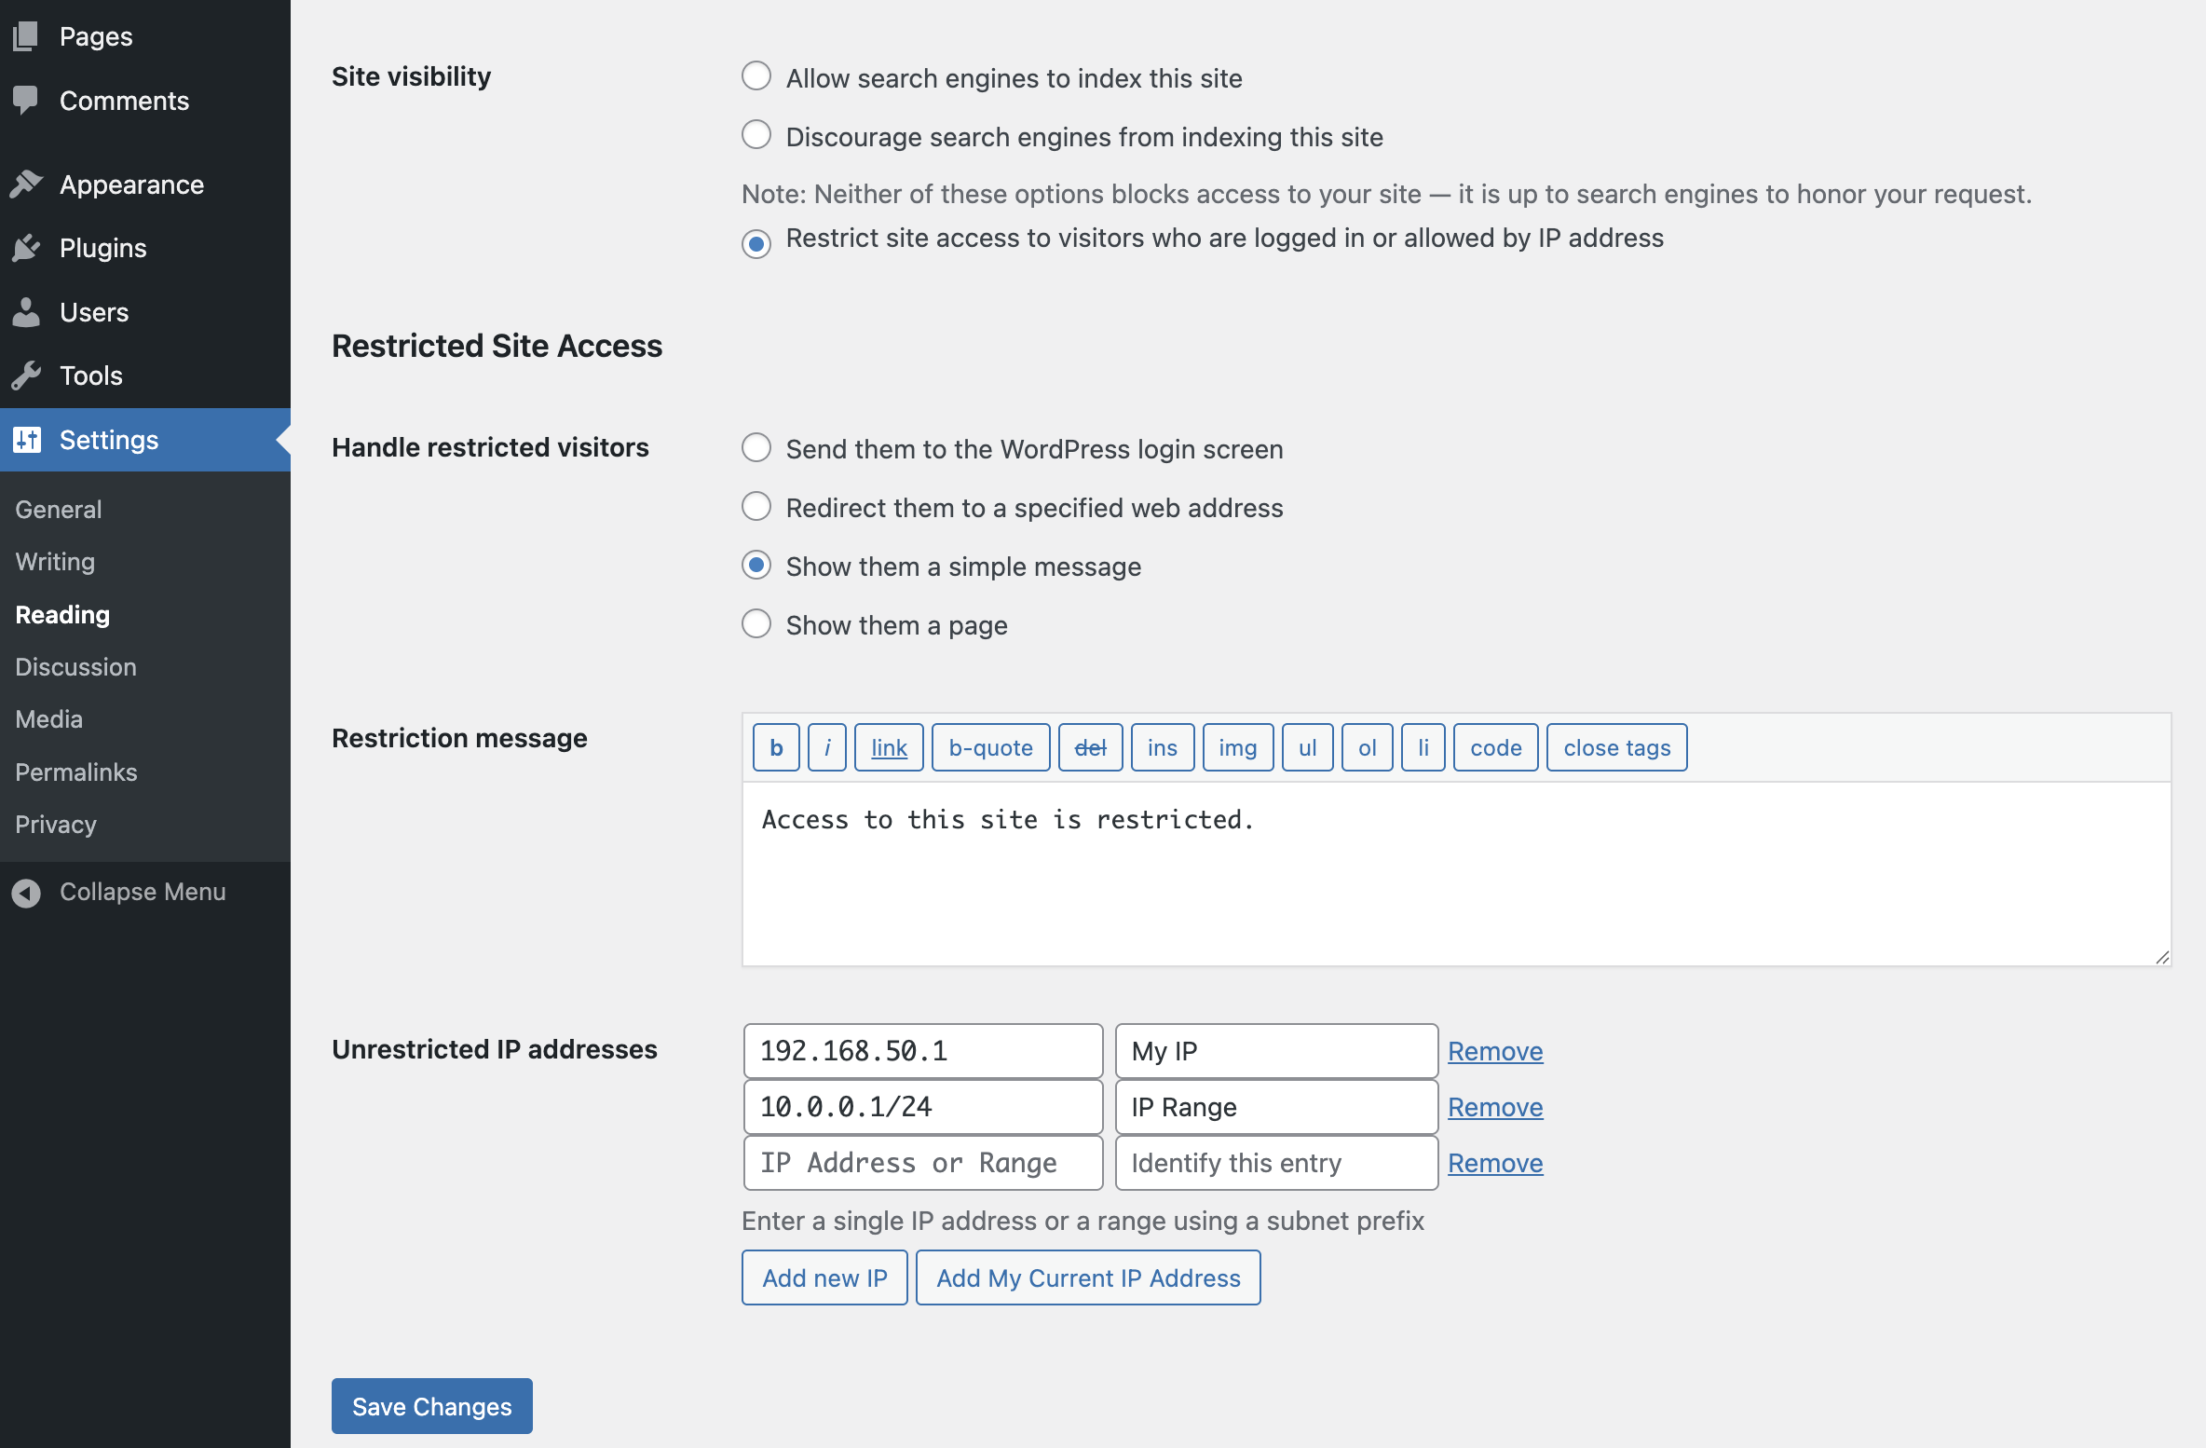Save Changes to the Reading settings

(431, 1406)
